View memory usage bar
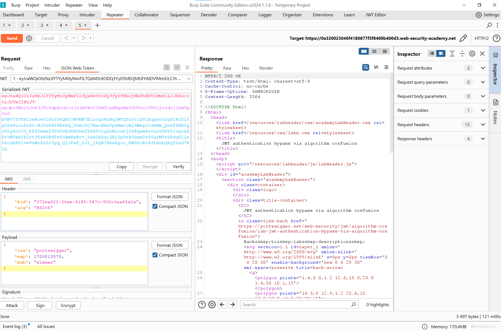The width and height of the screenshot is (501, 331). [484, 327]
